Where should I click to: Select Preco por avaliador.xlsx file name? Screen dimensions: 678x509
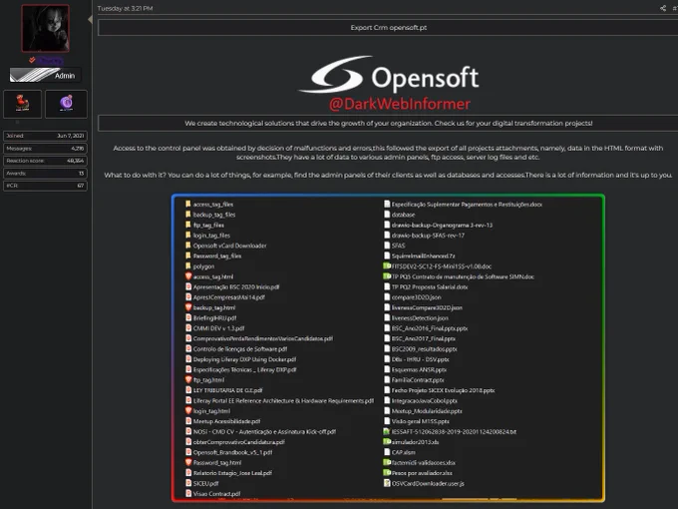click(422, 473)
